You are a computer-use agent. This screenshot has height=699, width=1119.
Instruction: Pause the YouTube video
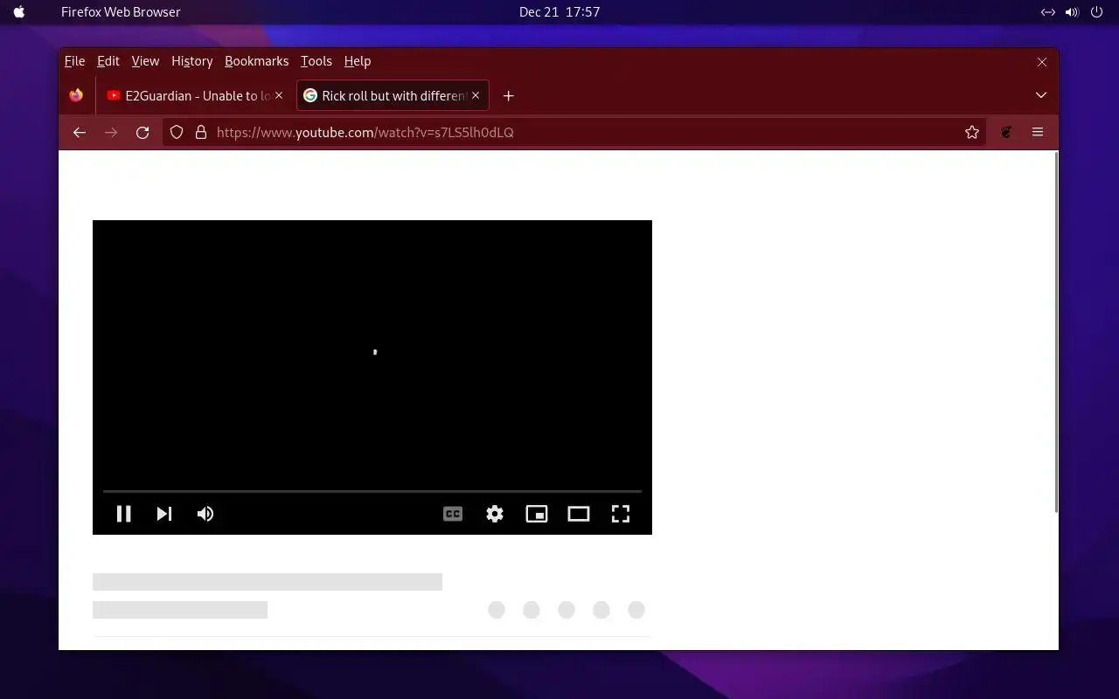click(124, 514)
